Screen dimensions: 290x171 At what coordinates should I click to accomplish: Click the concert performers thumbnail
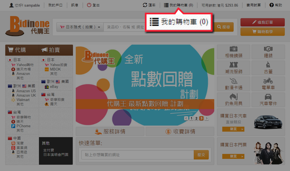[x=269, y=153]
